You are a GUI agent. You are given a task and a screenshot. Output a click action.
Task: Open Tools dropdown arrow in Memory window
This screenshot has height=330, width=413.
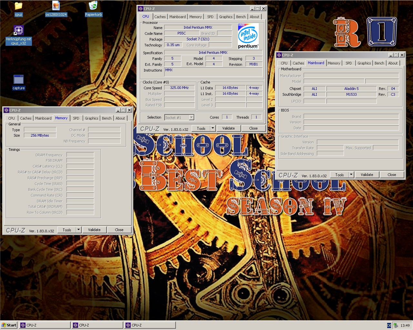pos(78,230)
